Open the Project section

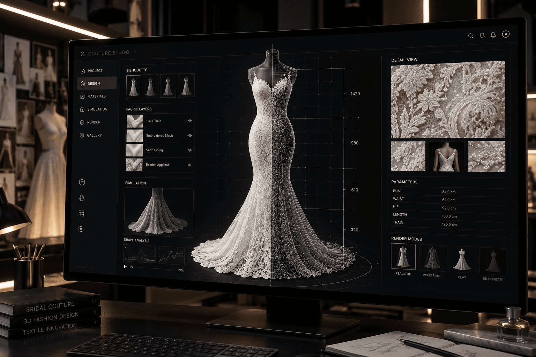pyautogui.click(x=91, y=71)
